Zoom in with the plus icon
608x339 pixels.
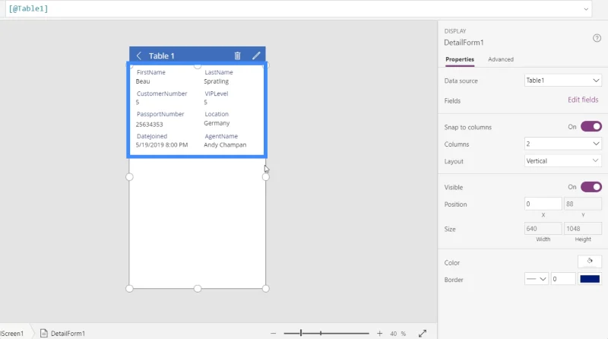coord(379,334)
